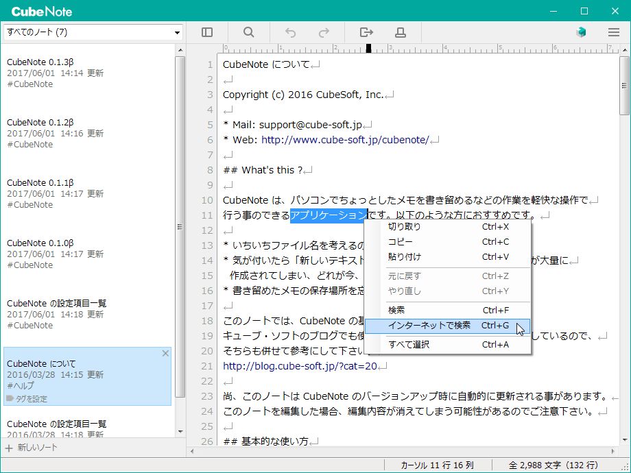Choose 切り取り from context menu
Image resolution: width=631 pixels, height=473 pixels.
click(448, 226)
